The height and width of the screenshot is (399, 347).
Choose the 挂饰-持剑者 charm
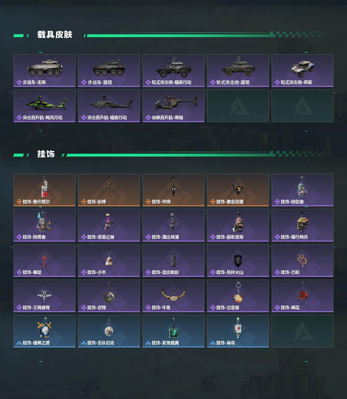pos(303,190)
